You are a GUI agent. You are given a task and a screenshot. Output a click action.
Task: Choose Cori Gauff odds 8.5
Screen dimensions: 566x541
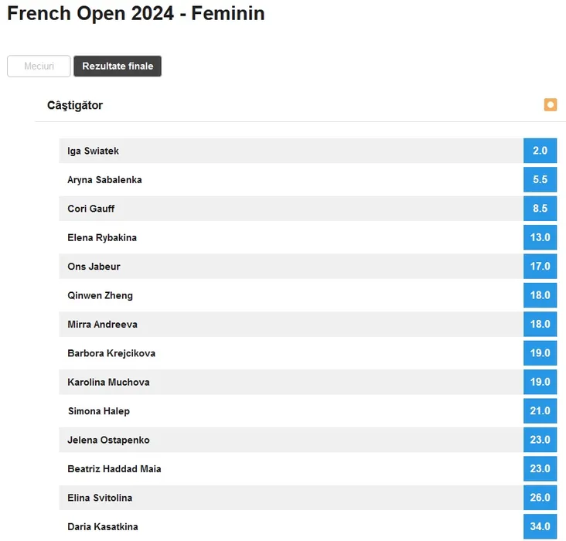tap(540, 209)
